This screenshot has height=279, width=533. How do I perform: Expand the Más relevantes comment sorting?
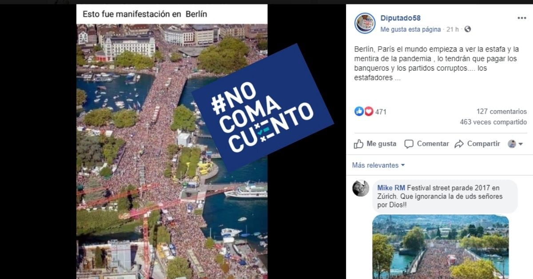(x=378, y=165)
